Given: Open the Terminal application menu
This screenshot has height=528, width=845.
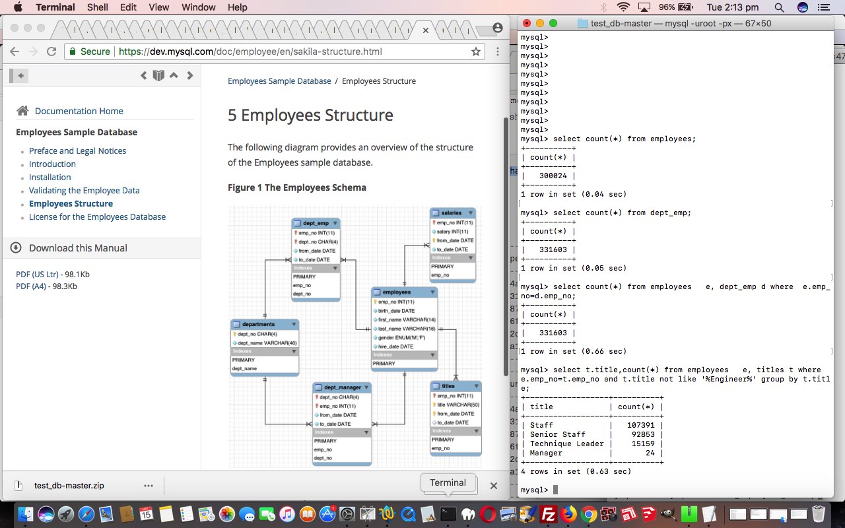Looking at the screenshot, I should [55, 7].
